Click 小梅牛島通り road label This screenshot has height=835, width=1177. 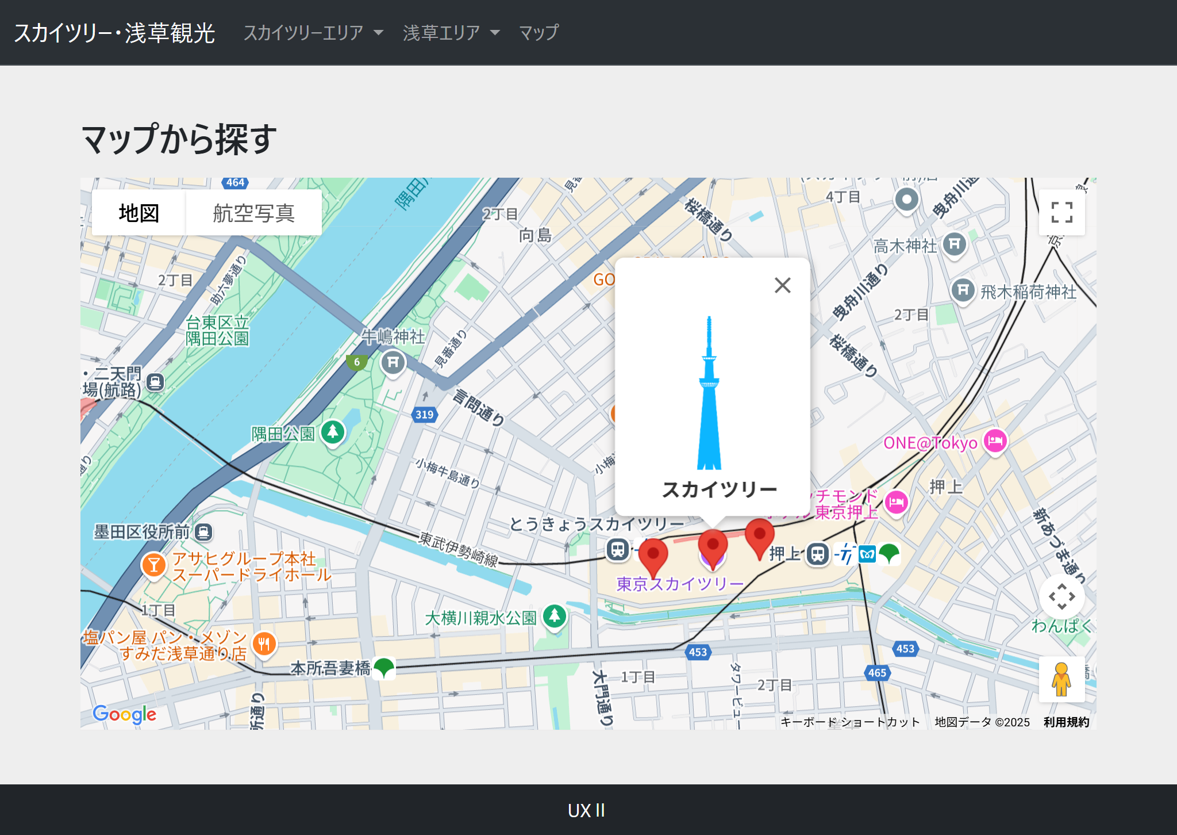448,473
